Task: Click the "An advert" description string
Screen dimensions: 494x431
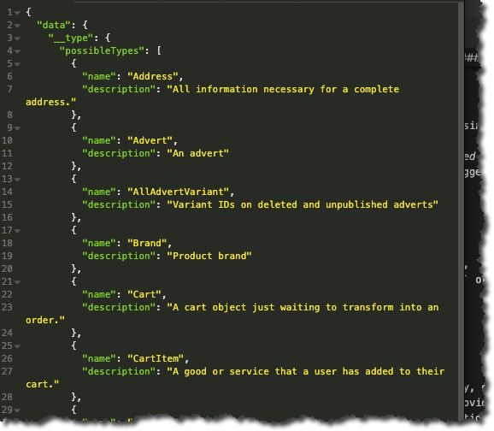Action: click(x=197, y=154)
